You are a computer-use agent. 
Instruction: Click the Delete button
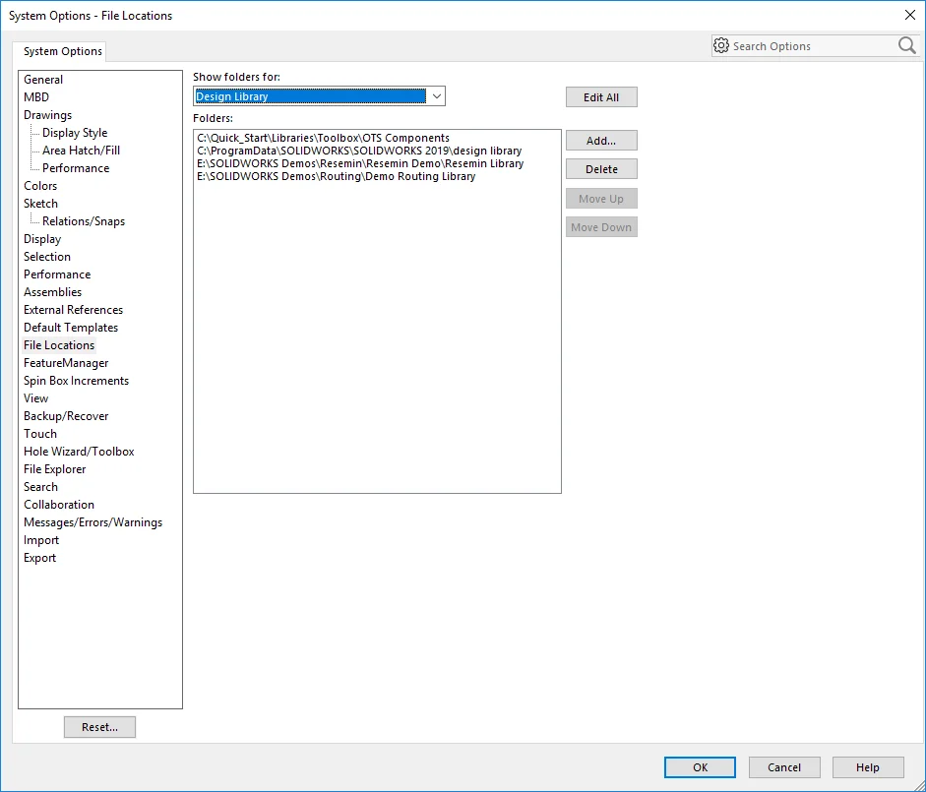click(x=601, y=169)
